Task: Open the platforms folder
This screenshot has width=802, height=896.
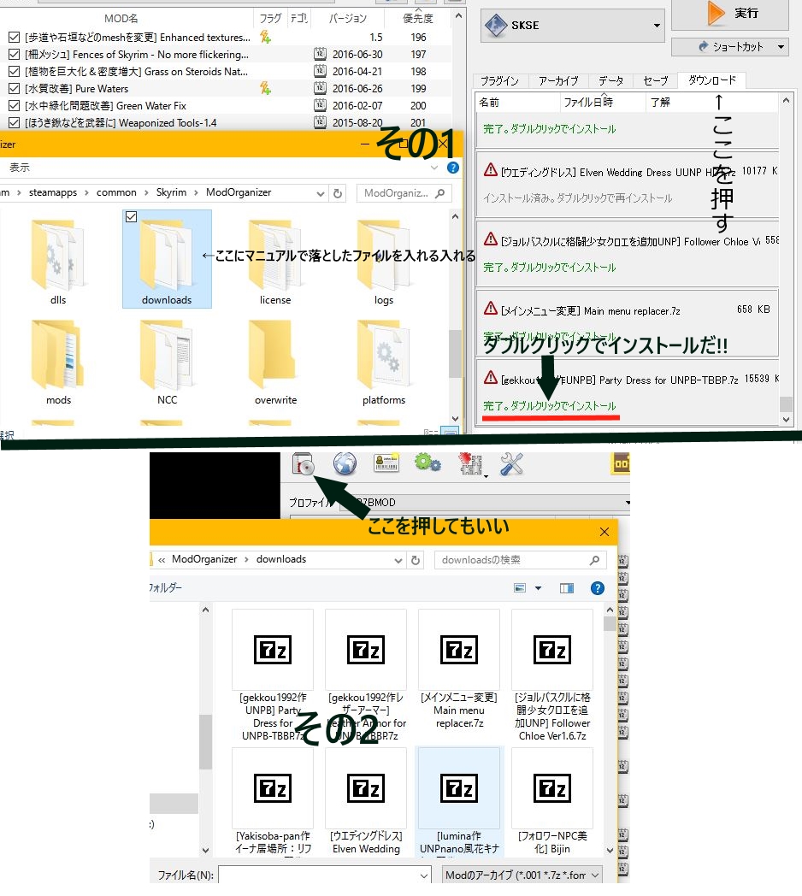Action: pyautogui.click(x=384, y=363)
